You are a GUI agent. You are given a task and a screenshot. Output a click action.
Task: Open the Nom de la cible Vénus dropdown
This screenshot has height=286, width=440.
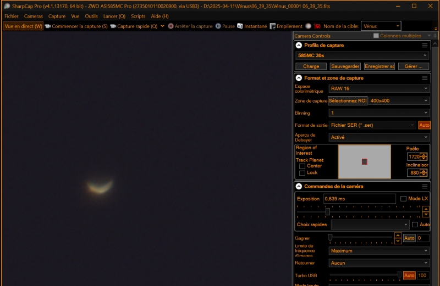click(x=381, y=26)
